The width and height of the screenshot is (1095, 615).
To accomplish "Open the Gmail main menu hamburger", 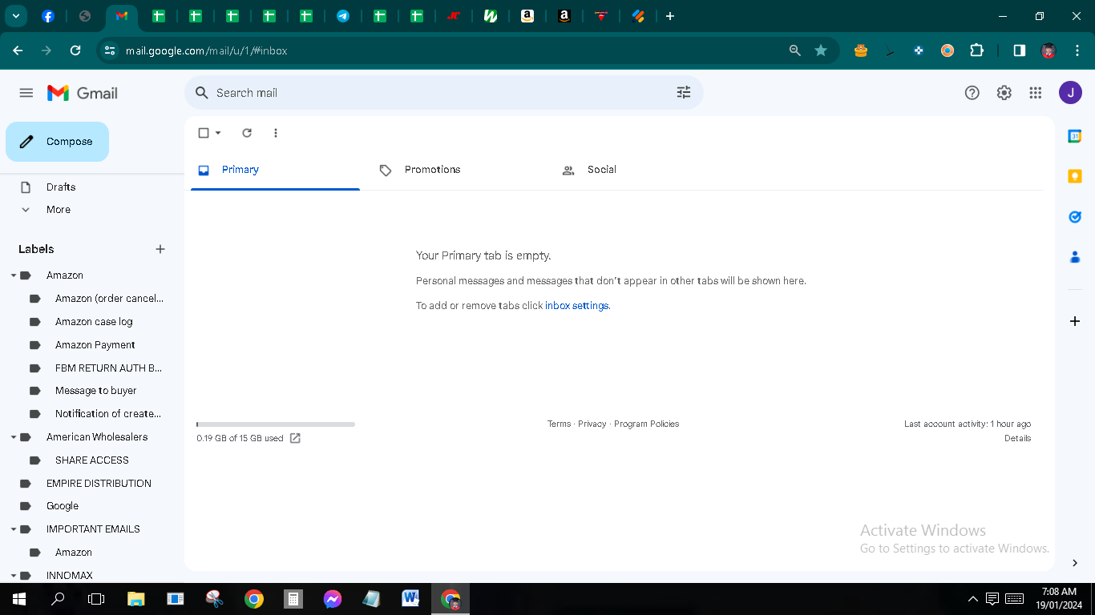I will tap(26, 93).
